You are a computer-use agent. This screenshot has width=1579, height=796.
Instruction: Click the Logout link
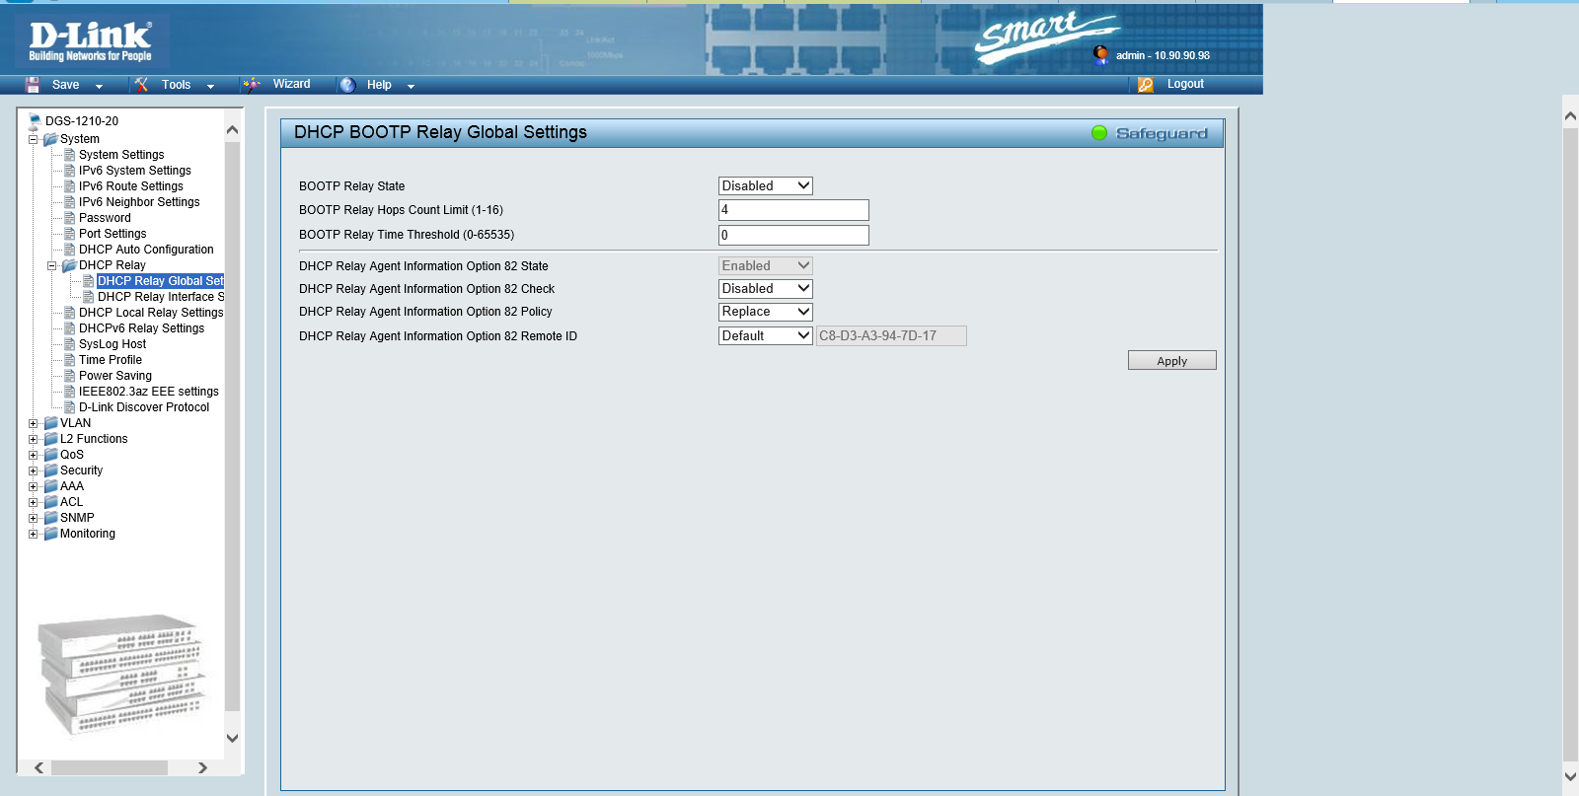point(1185,84)
